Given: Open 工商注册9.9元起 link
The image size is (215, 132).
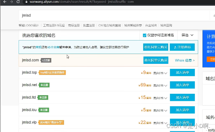Looking at the screenshot, I should click(54, 25).
